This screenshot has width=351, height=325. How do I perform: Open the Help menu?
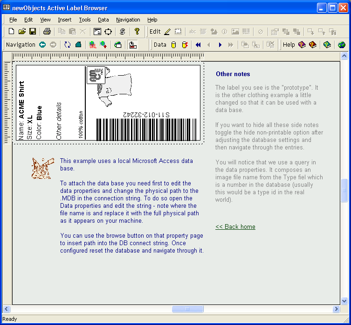click(x=152, y=20)
